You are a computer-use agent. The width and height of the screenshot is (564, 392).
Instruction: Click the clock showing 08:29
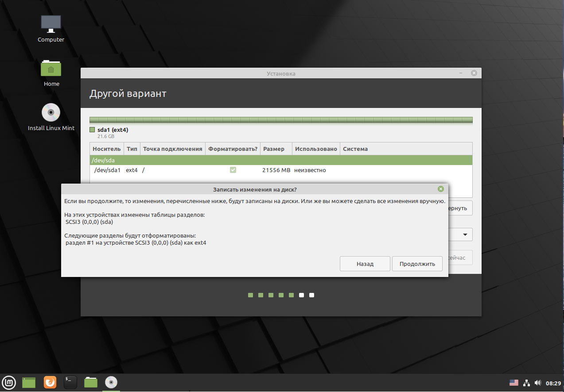[553, 383]
